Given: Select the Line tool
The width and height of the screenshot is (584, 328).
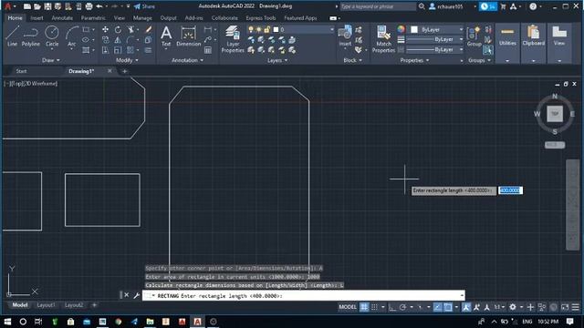Looking at the screenshot, I should [12, 36].
